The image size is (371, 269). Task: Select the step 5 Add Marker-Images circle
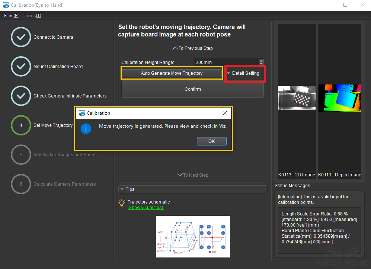tap(21, 154)
